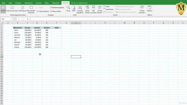Viewport: 187px width, 105px height.
Task: Open the Datei tab
Action: point(4,3)
